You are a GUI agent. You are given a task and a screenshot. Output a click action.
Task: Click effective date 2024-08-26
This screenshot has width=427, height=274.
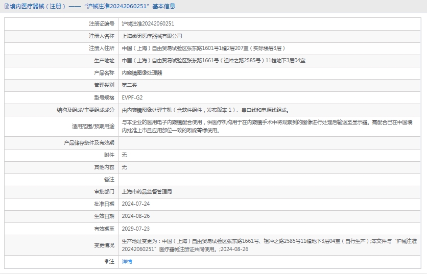[135, 216]
